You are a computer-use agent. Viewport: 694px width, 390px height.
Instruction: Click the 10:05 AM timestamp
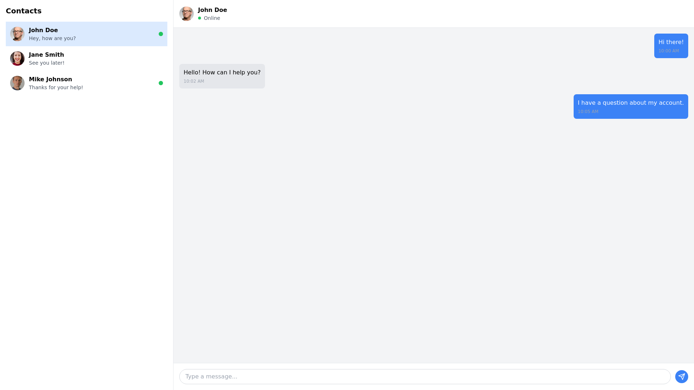[x=588, y=112]
